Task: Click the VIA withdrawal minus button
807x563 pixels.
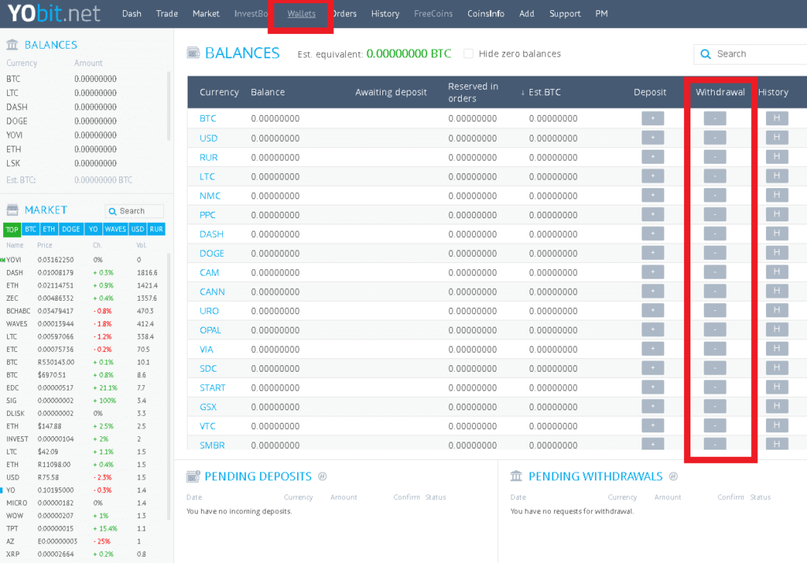Action: click(715, 349)
